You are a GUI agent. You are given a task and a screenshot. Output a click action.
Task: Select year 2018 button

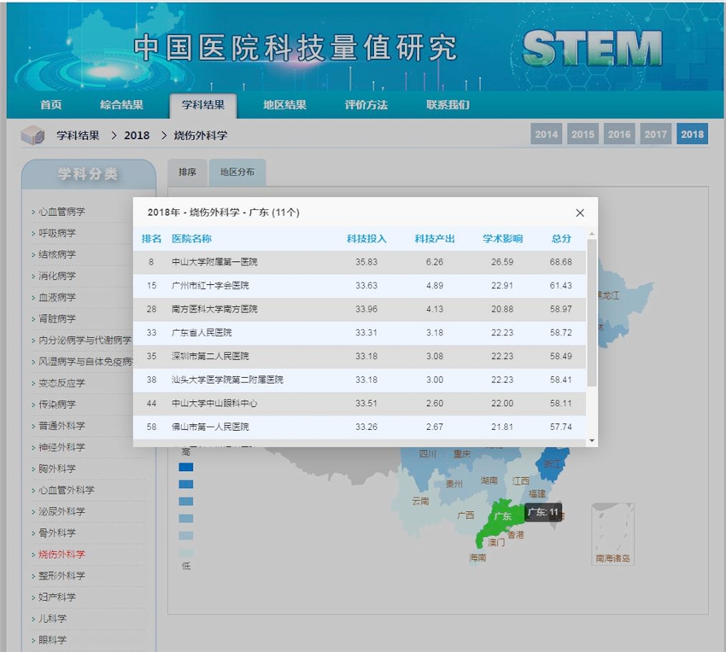(692, 134)
